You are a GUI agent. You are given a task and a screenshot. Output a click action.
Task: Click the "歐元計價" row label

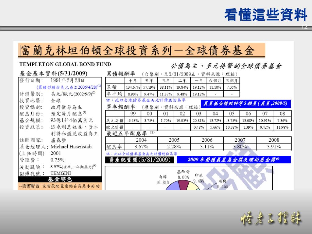115,127
